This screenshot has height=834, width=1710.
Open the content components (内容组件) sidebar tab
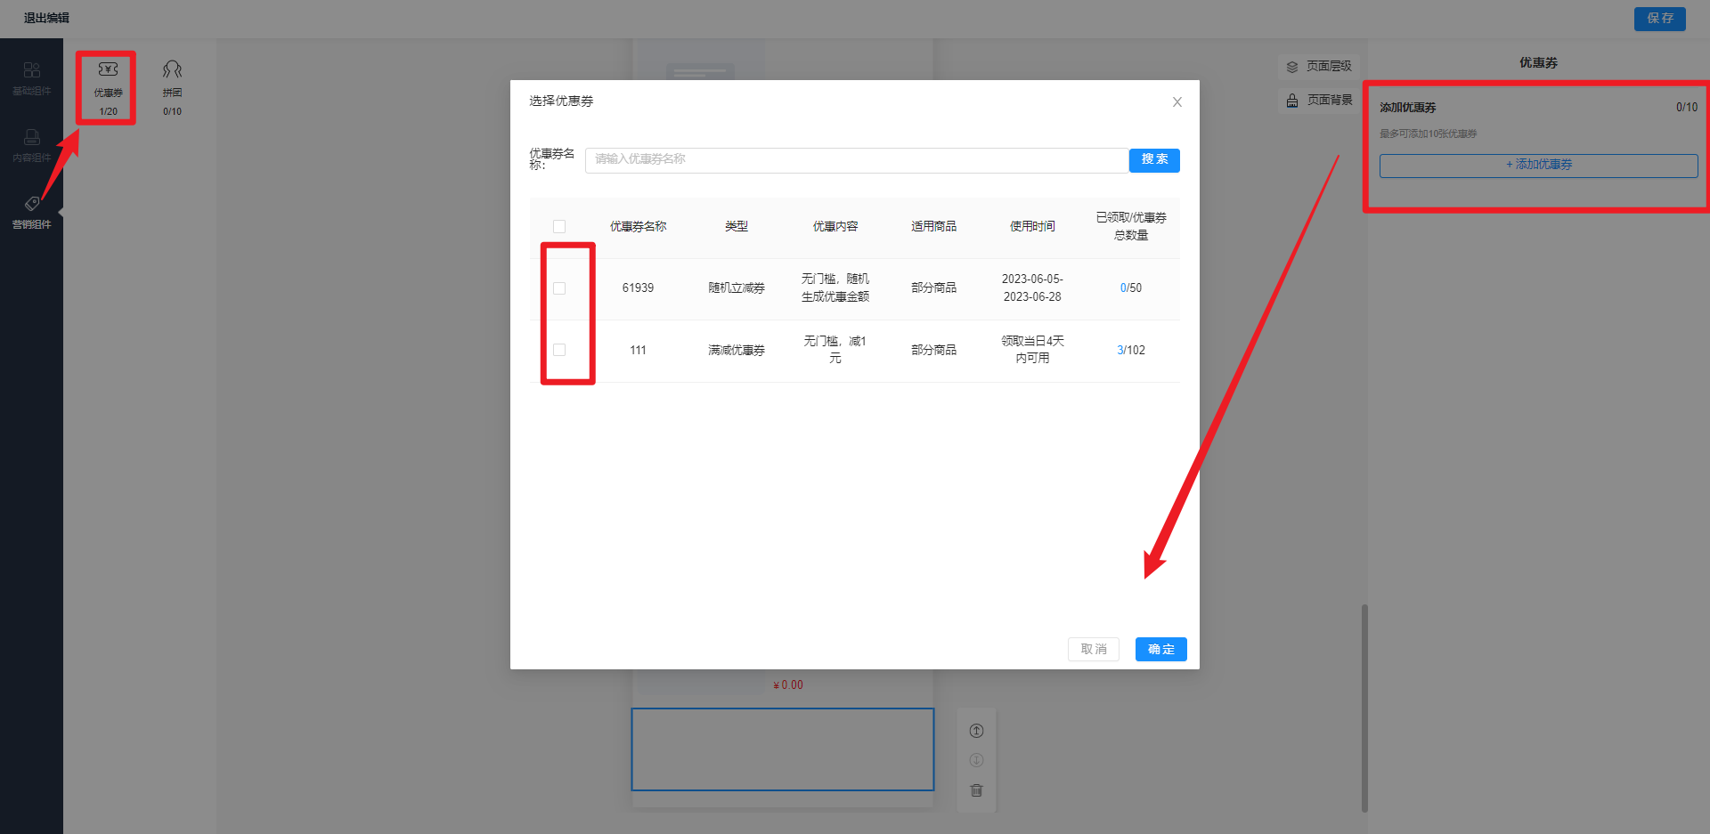[31, 145]
